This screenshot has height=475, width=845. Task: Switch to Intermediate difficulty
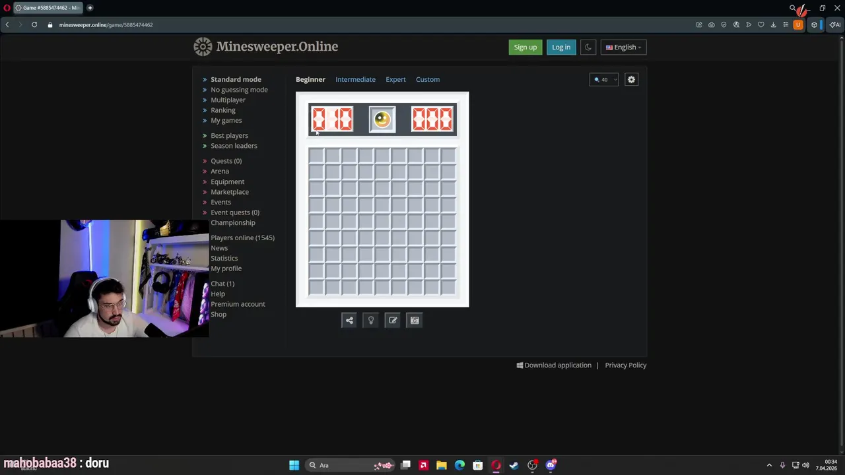(355, 79)
